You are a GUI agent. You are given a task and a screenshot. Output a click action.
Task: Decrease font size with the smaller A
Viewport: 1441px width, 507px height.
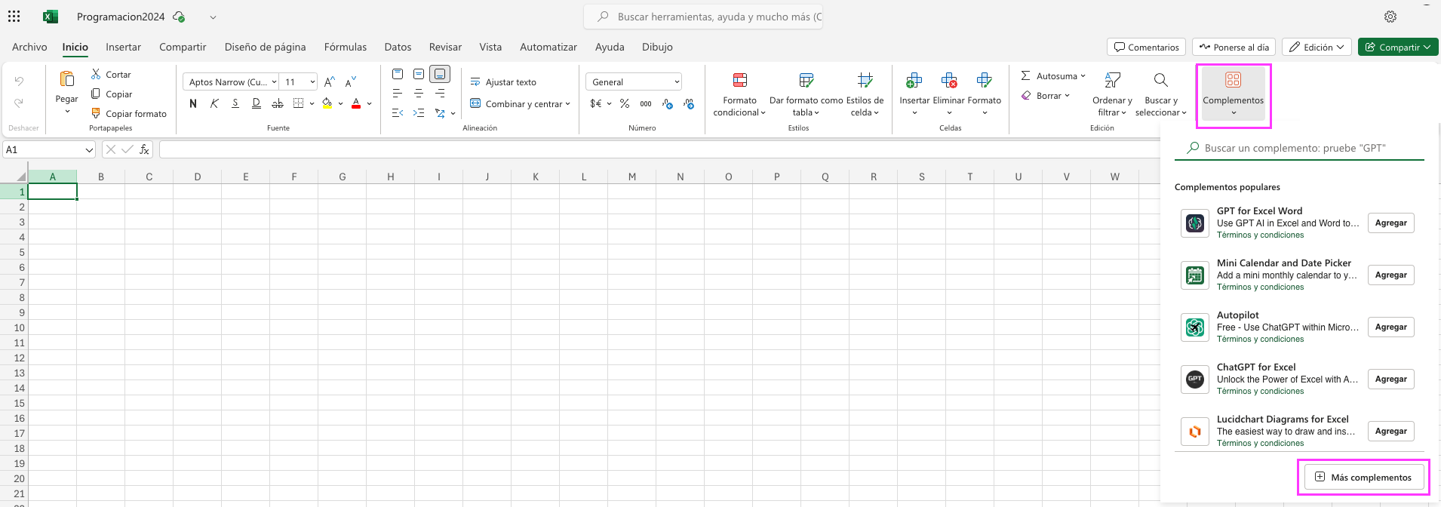click(351, 81)
